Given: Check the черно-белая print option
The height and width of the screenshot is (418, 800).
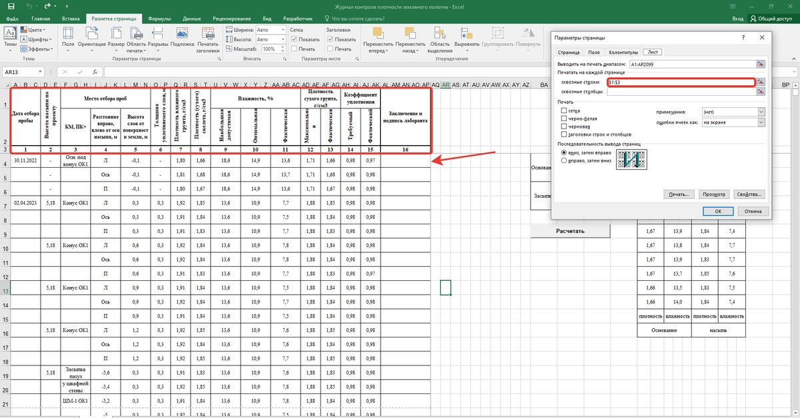Looking at the screenshot, I should [x=565, y=118].
